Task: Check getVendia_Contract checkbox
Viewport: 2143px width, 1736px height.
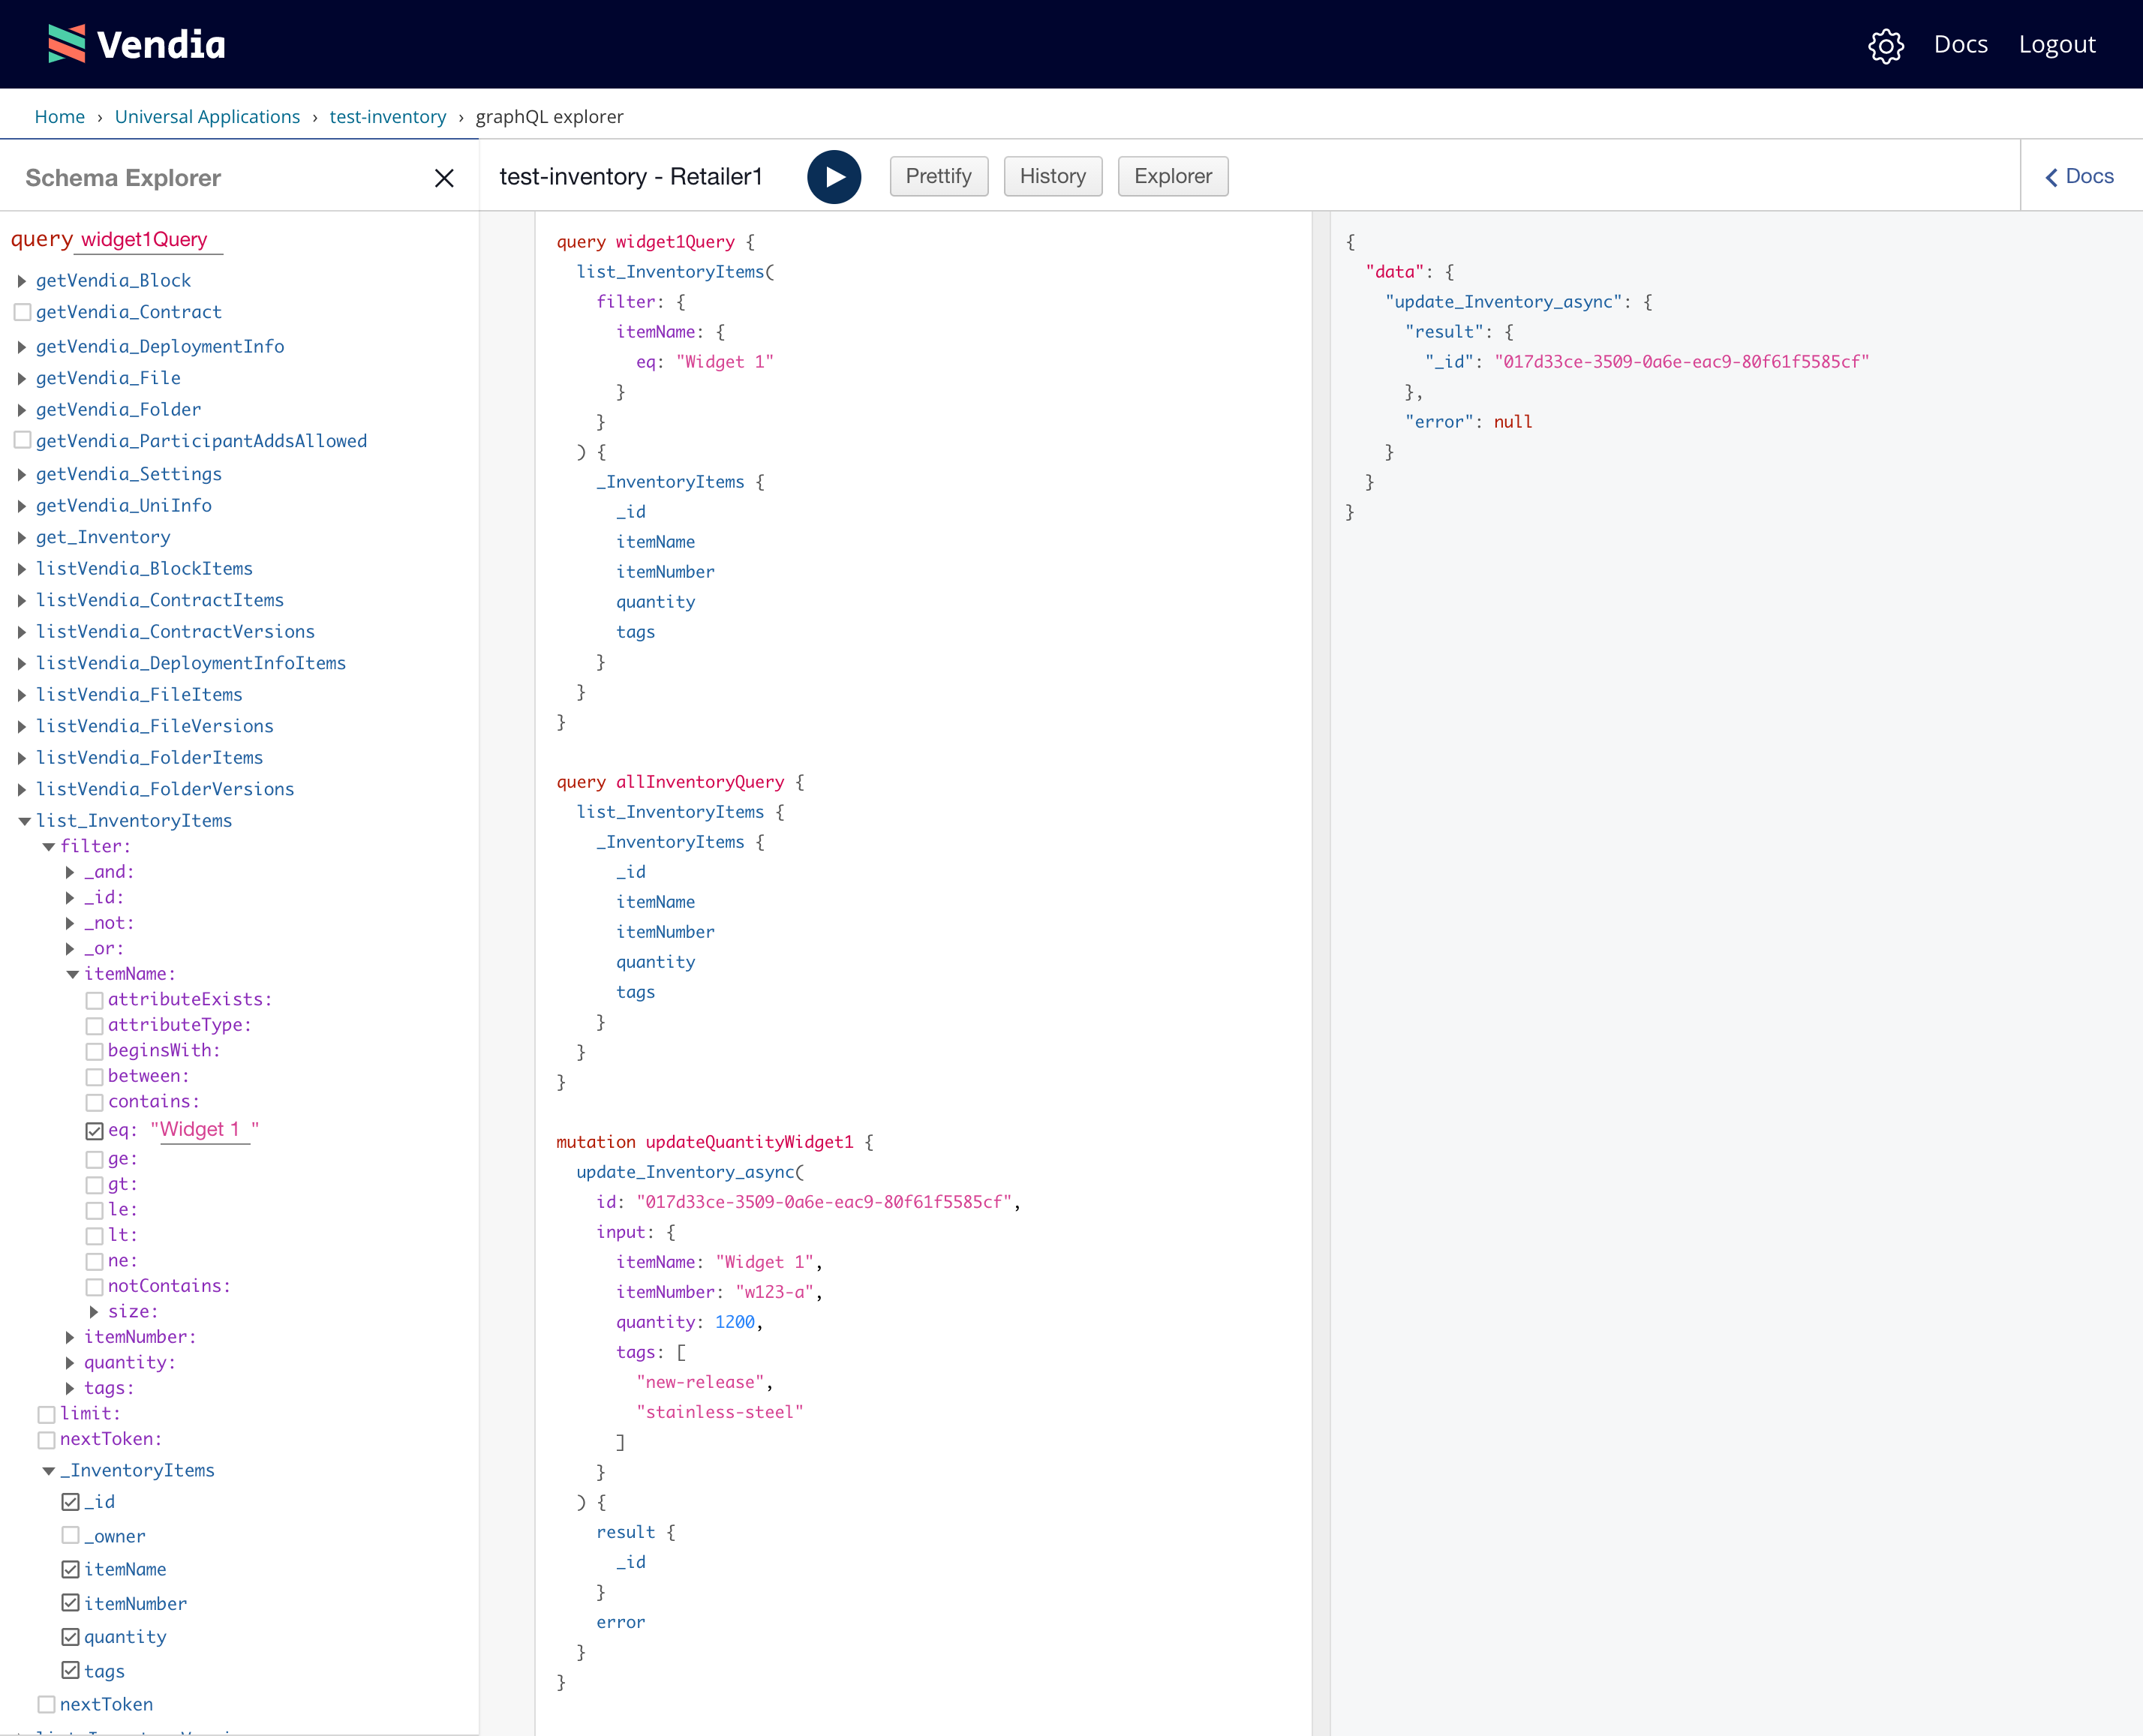Action: [22, 312]
